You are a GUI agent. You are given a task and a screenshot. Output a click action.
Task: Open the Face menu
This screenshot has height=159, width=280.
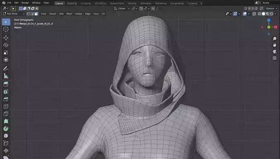click(x=96, y=14)
